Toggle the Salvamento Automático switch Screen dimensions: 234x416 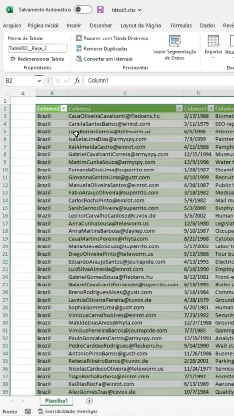click(83, 10)
